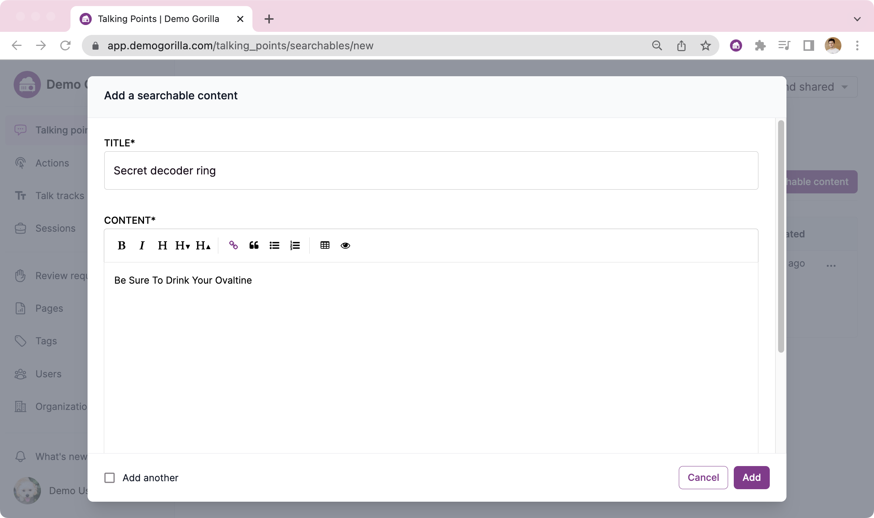
Task: Make heading smaller with H-down button
Action: click(x=183, y=246)
